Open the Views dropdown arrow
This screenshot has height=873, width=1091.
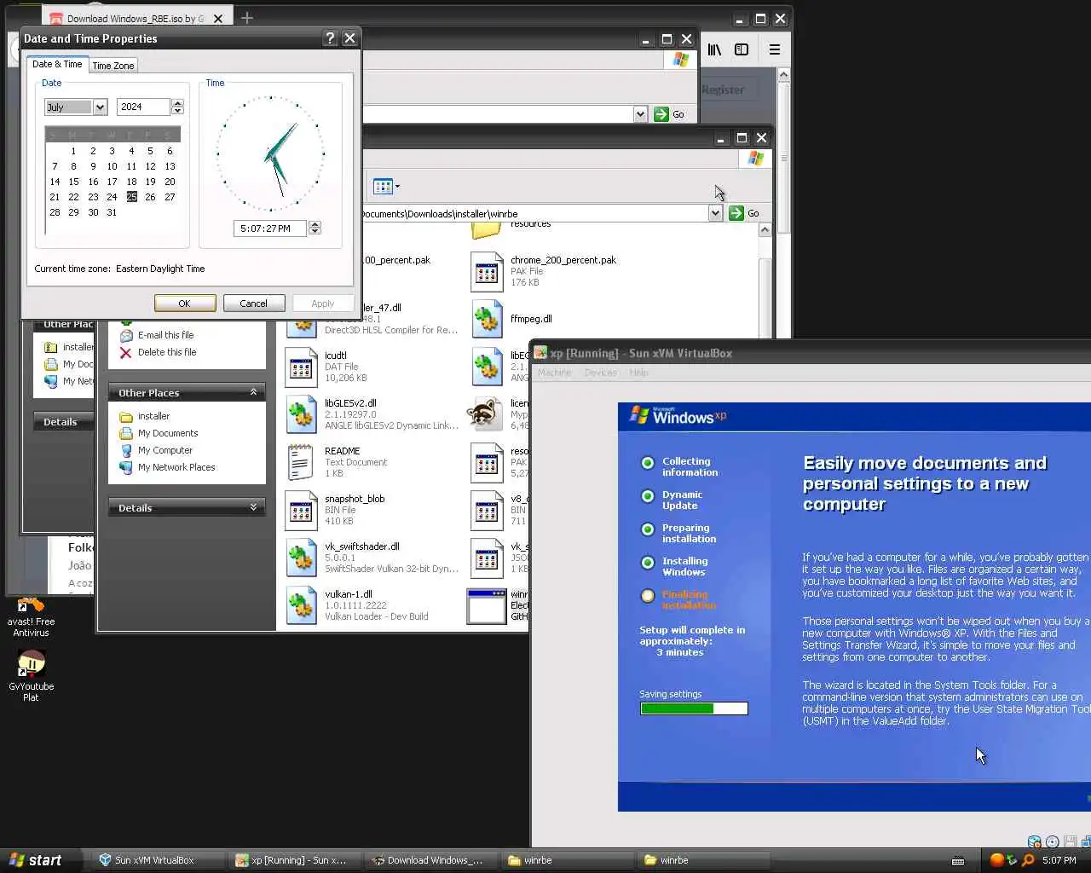[397, 186]
